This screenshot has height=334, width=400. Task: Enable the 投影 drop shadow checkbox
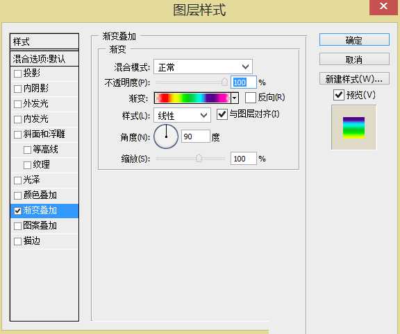coord(17,74)
